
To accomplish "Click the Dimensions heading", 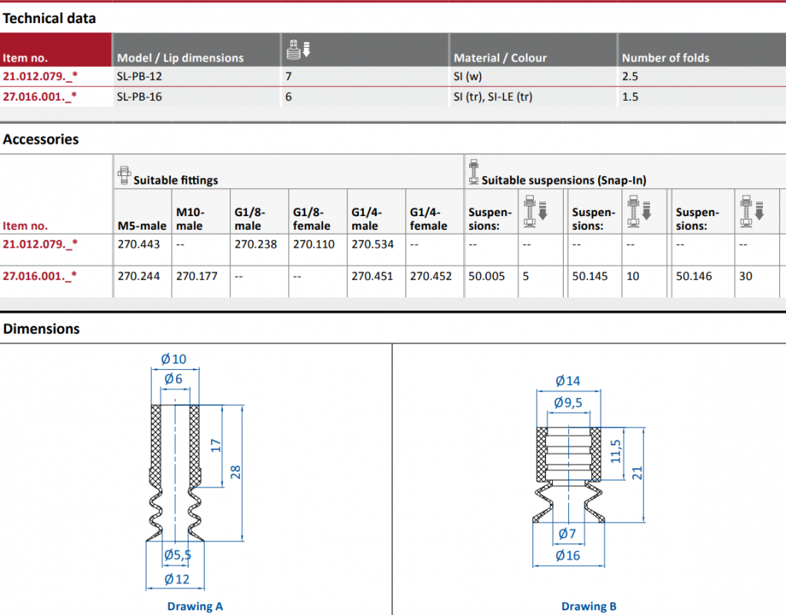I will coord(41,329).
